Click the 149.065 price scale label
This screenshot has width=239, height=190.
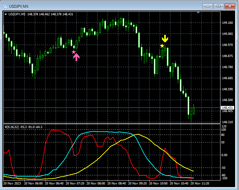click(x=227, y=34)
